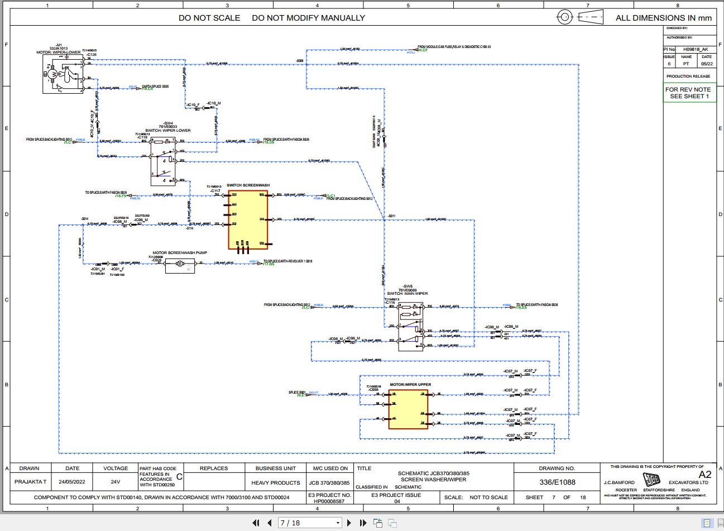Click the next view history icon
Viewport: 724px width, 531px height.
(x=391, y=522)
